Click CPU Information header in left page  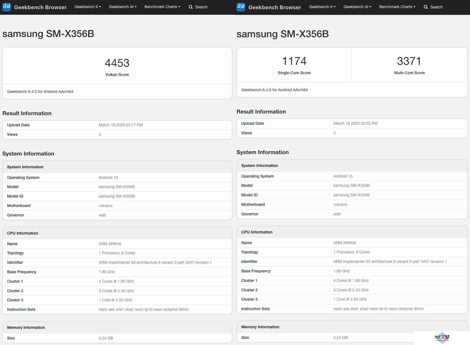coord(23,233)
